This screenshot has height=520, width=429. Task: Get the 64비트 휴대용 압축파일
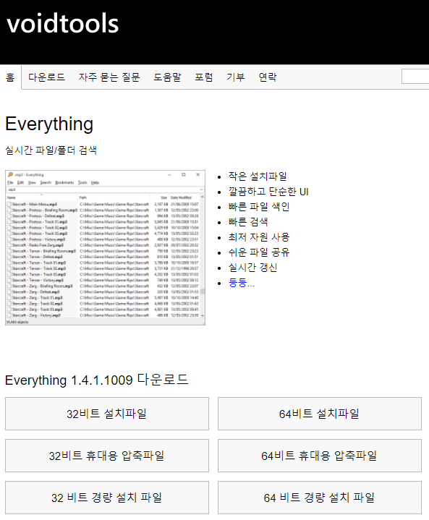point(320,456)
